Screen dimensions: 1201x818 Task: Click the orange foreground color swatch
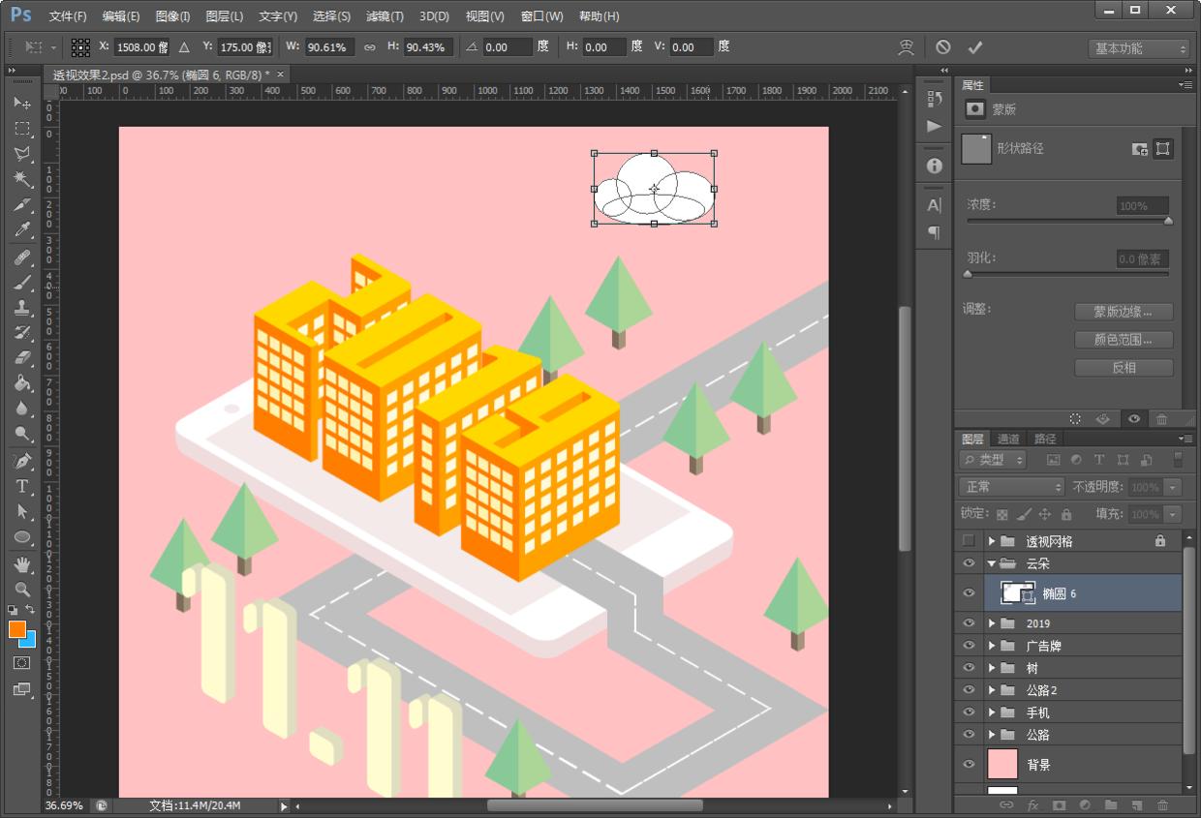(x=16, y=629)
